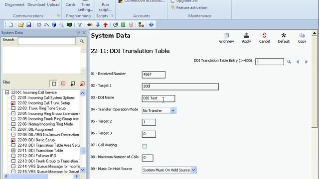The height and width of the screenshot is (179, 319).
Task: Click the yellow connect toggle icon
Action: (x=90, y=25)
